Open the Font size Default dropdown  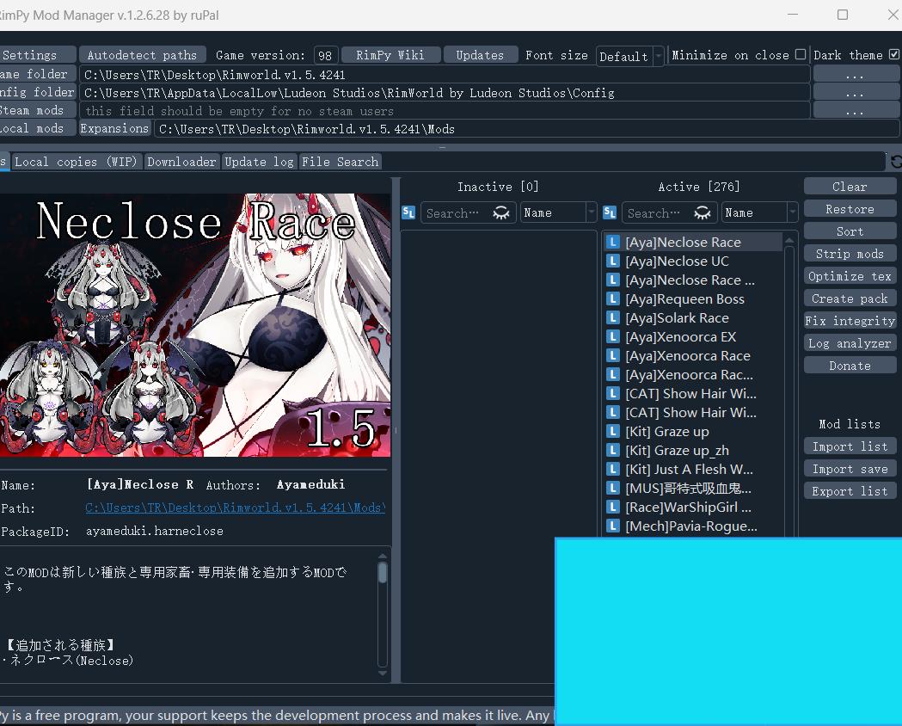click(x=630, y=56)
